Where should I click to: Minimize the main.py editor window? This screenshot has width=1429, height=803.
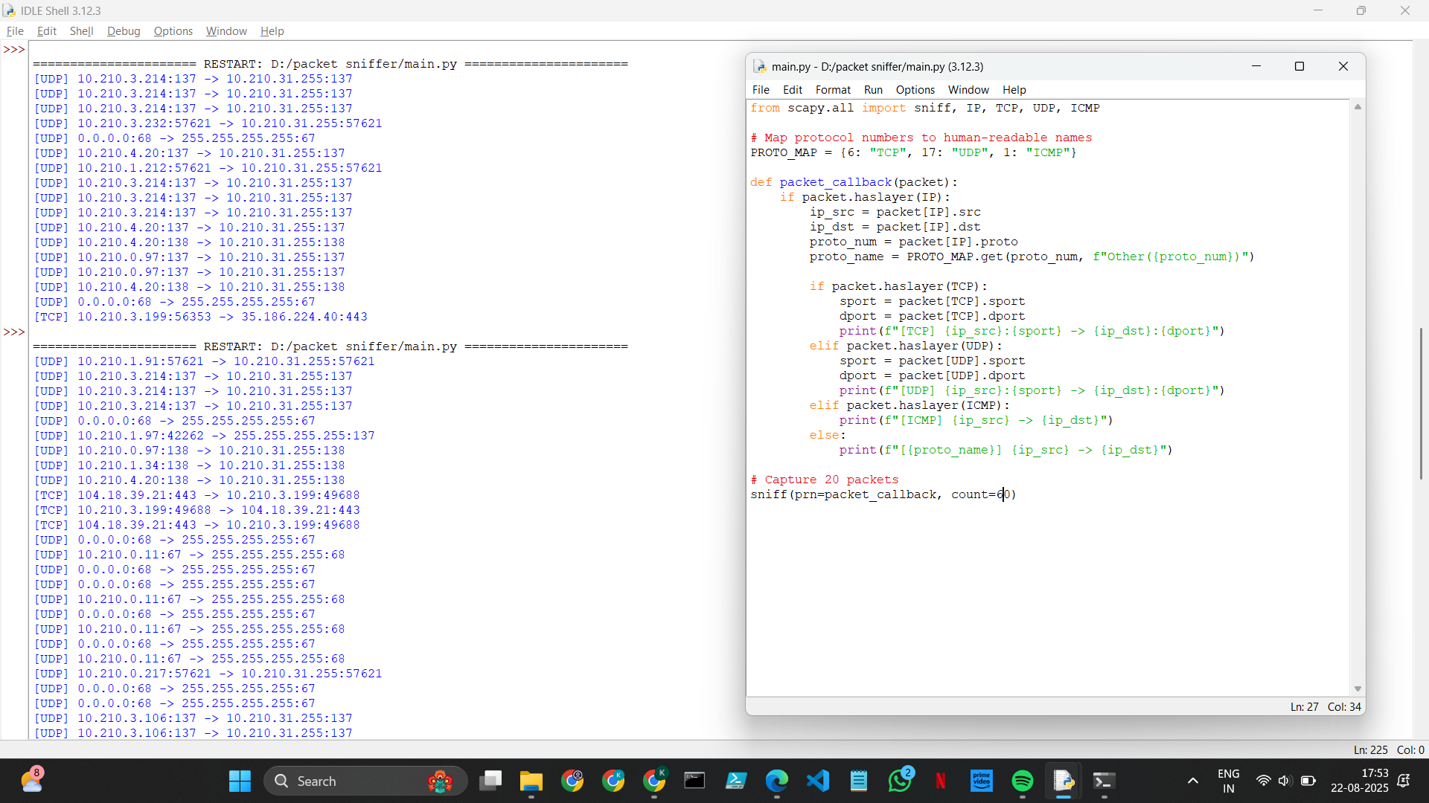tap(1256, 66)
